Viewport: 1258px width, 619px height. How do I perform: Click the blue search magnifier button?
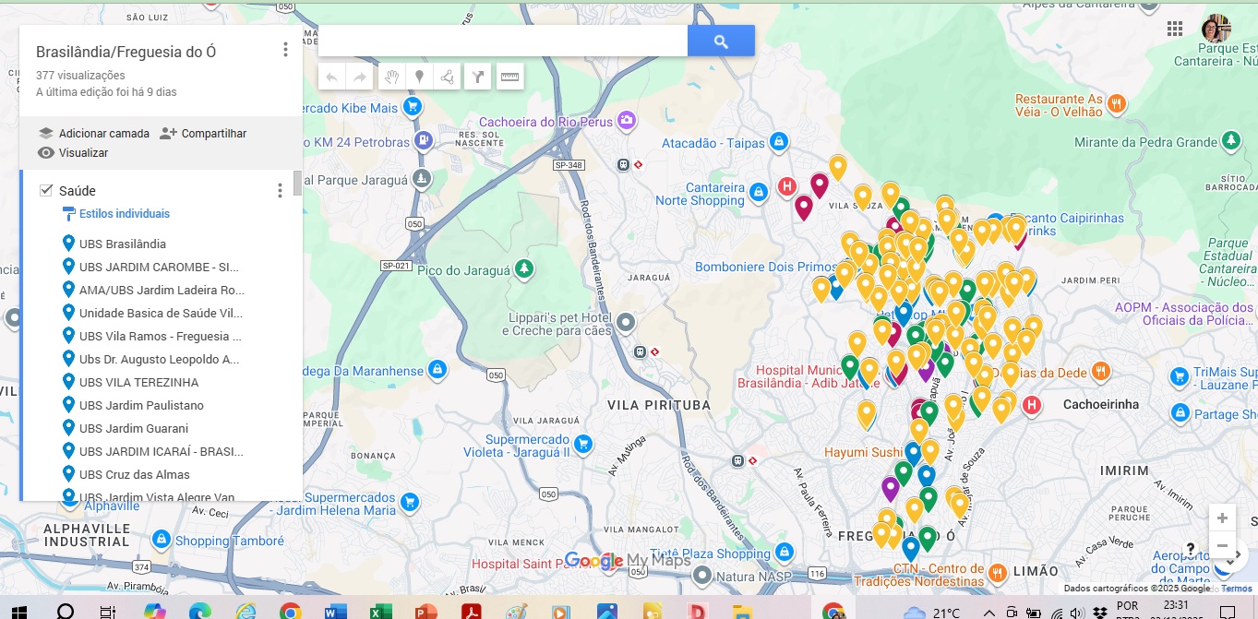pyautogui.click(x=721, y=42)
